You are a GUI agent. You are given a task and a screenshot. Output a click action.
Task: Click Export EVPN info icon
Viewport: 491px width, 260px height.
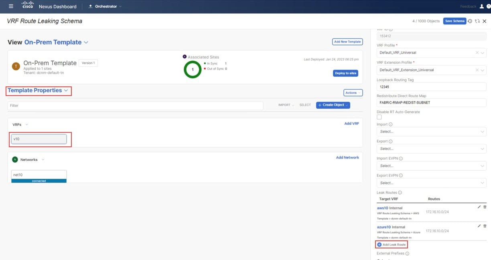(400, 176)
